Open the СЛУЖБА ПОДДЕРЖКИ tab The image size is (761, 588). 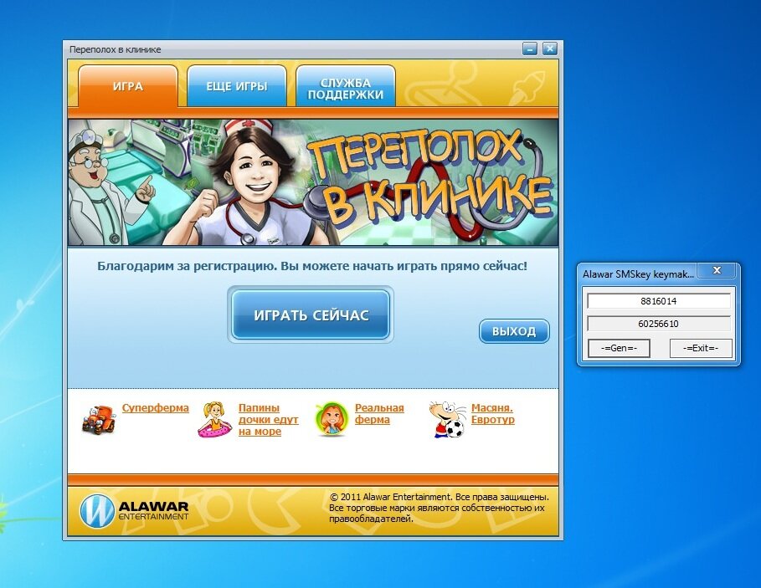coord(346,86)
